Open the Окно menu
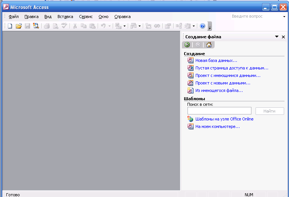Image resolution: width=289 pixels, height=197 pixels. (103, 17)
